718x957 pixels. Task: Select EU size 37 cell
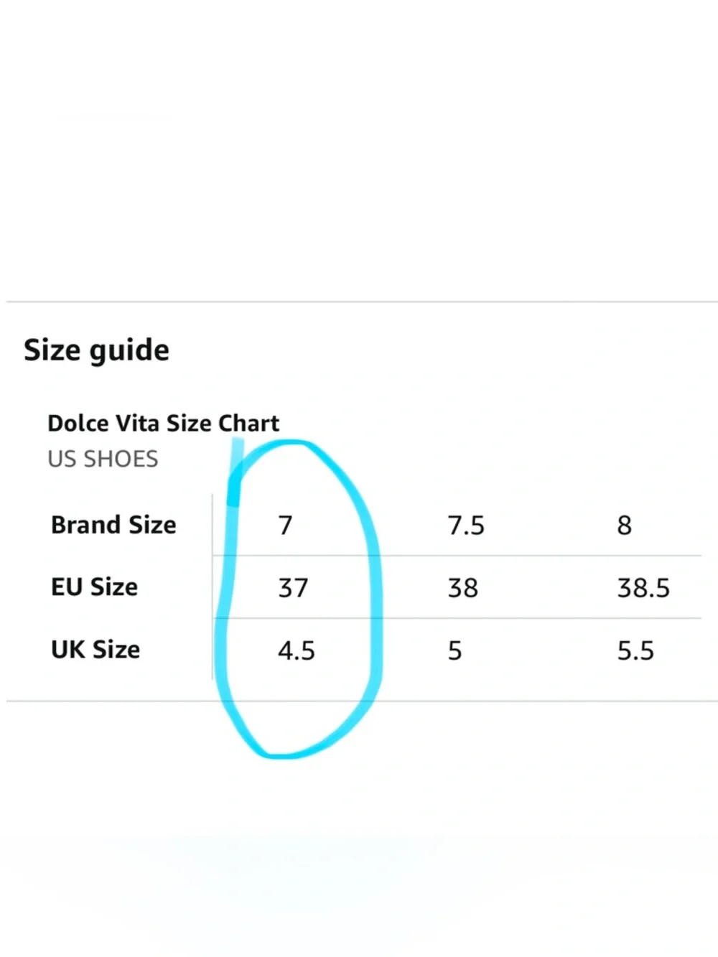point(293,588)
